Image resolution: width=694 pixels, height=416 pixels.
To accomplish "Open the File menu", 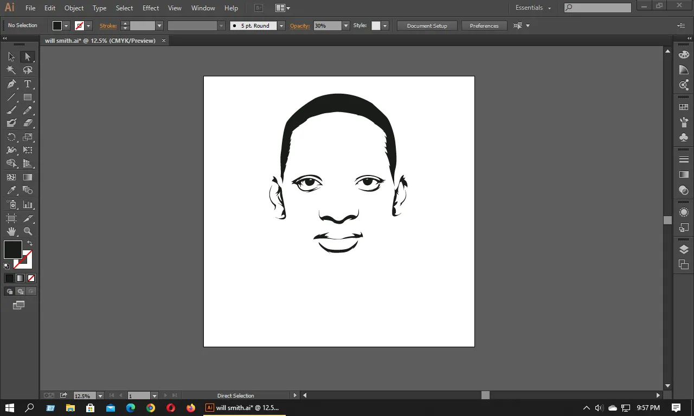I will click(30, 8).
